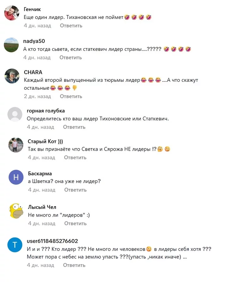Reply to nadya50's comment
The width and height of the screenshot is (231, 282).
(x=71, y=57)
